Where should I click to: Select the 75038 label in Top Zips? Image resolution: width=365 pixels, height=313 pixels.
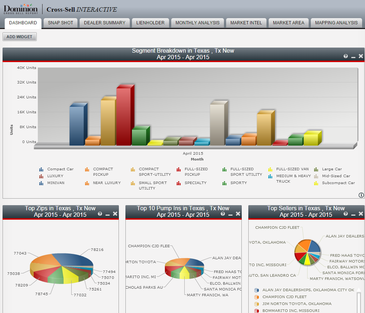tap(13, 273)
